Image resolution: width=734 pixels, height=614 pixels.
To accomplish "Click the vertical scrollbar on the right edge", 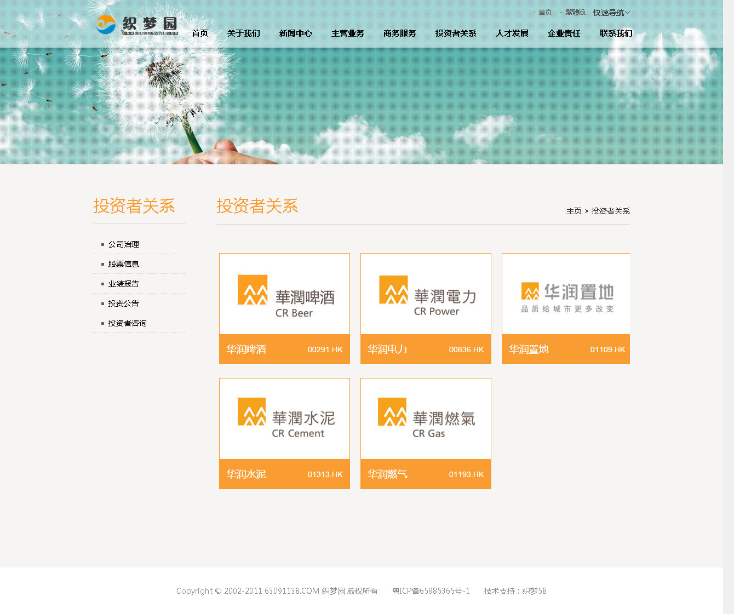I will tap(729, 307).
